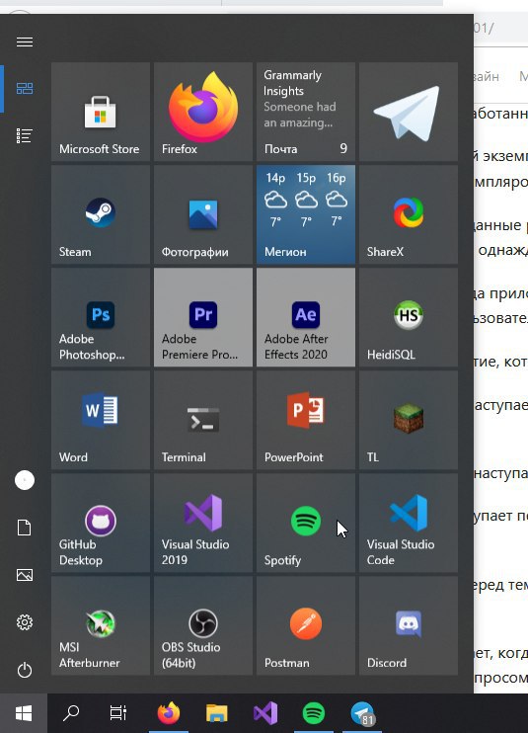Switch to Visual Studio in taskbar
This screenshot has width=528, height=733.
(x=265, y=713)
